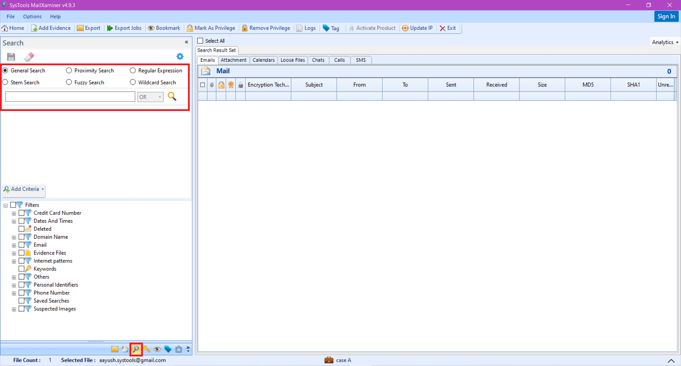
Task: Select Stem Search radio button
Action: point(5,82)
